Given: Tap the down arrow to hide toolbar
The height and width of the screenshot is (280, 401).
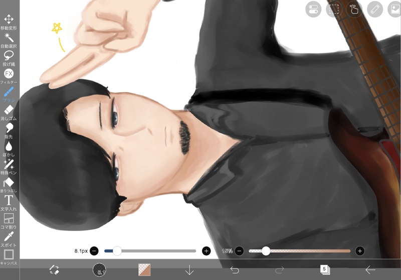Looking at the screenshot, I should [x=189, y=270].
